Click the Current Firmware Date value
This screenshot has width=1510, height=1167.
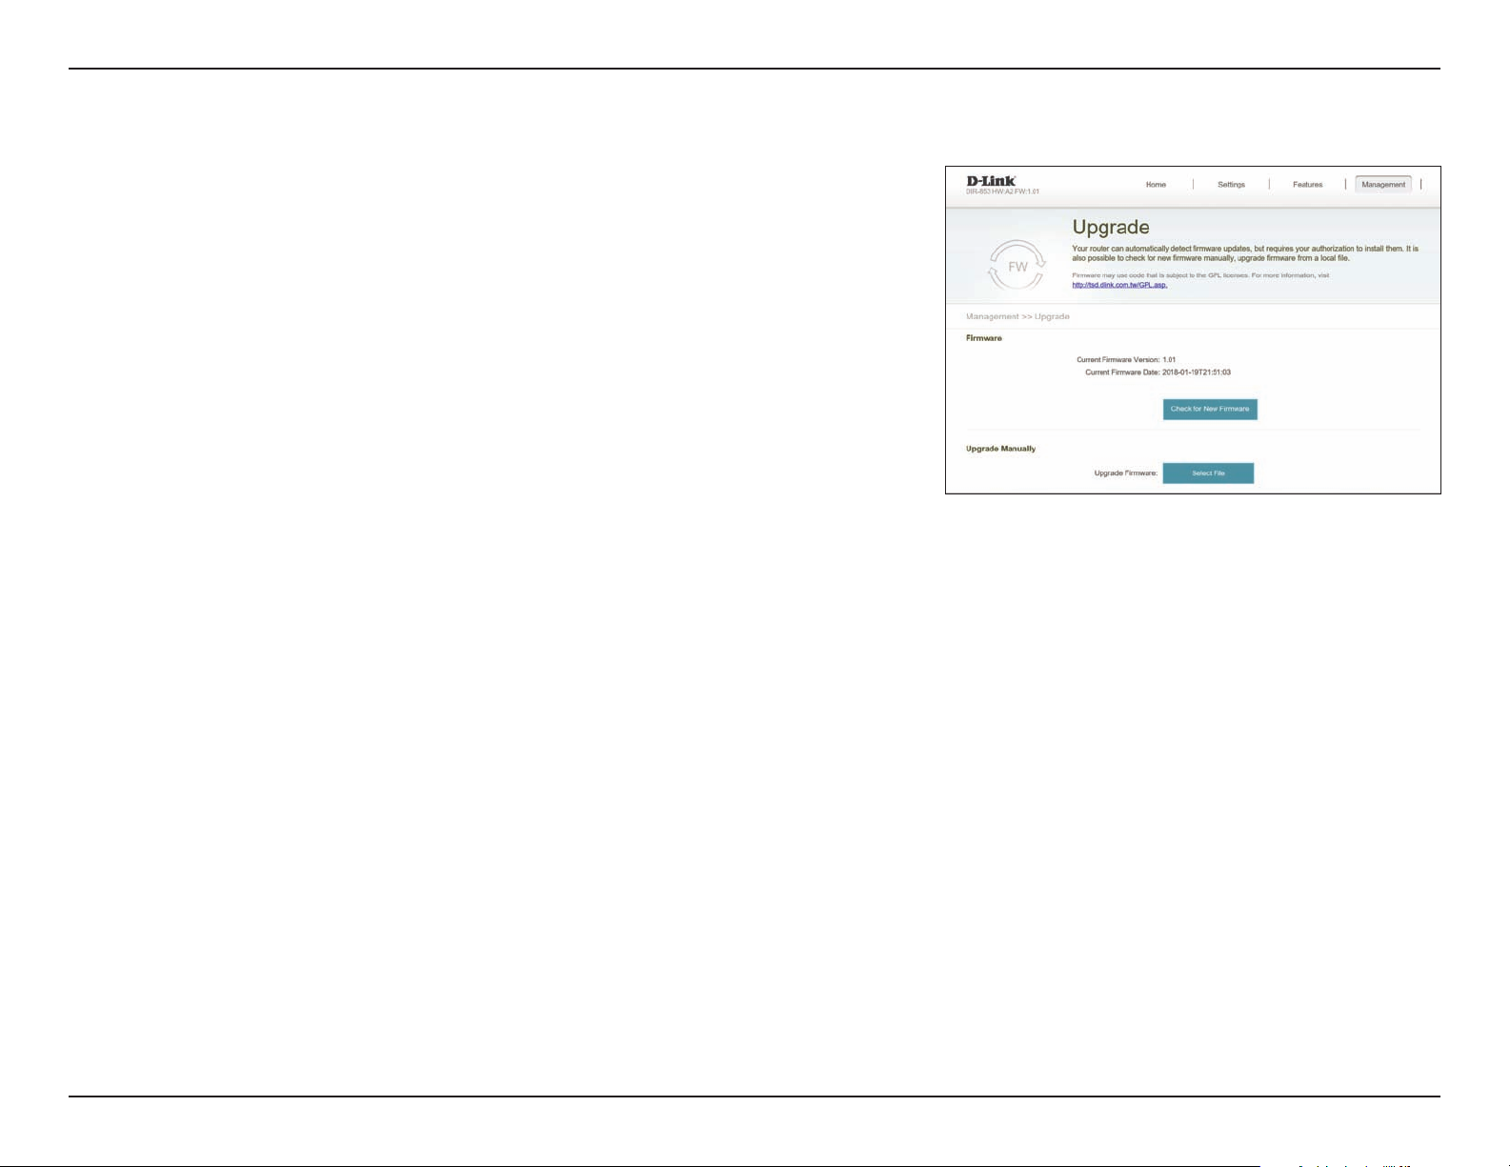1197,372
